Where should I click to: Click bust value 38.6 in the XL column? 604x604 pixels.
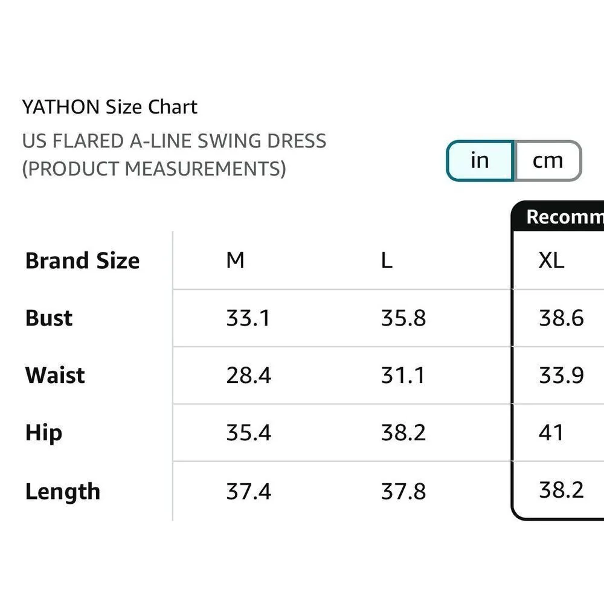[x=561, y=318]
